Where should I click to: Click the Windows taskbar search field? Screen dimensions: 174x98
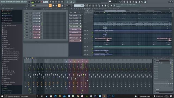tap(20, 96)
